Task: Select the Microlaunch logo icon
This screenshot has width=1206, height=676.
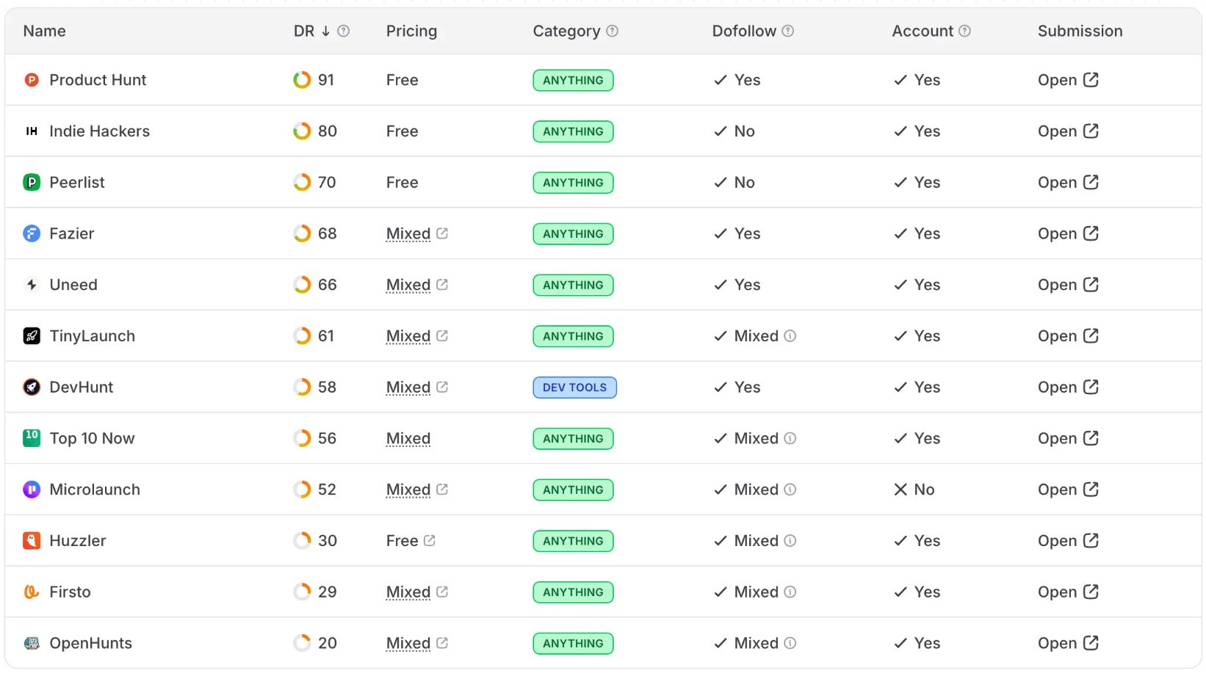Action: pyautogui.click(x=30, y=490)
